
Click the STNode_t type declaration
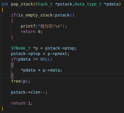click(x=21, y=48)
